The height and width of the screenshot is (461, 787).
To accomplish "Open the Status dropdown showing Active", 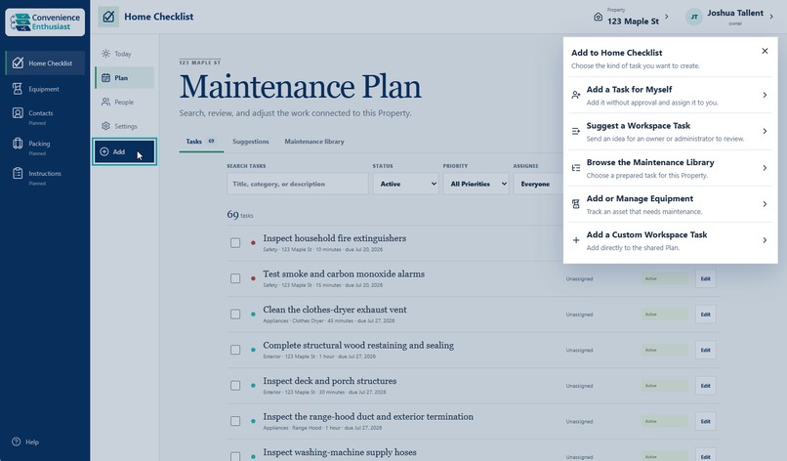I will [x=405, y=184].
